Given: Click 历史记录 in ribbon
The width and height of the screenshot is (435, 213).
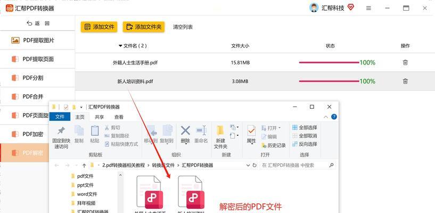Looking at the screenshot, I should [x=274, y=145].
